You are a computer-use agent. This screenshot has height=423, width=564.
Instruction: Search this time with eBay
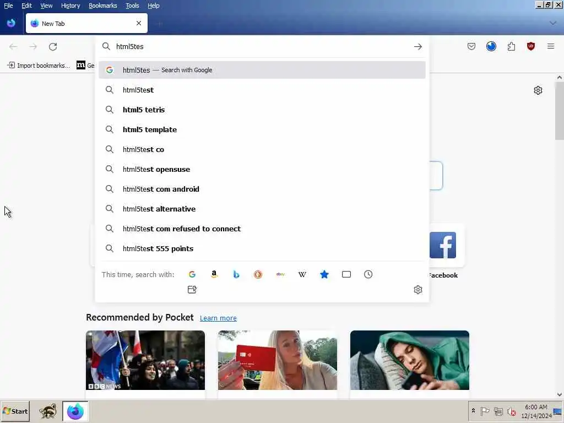[280, 274]
